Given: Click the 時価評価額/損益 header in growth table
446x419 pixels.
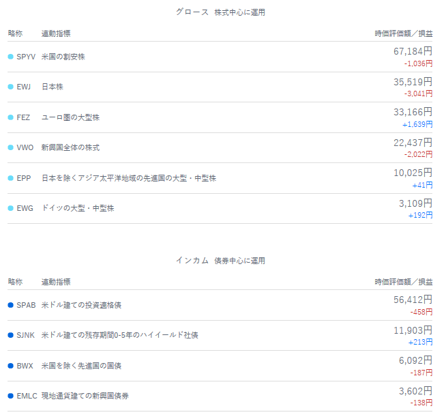Looking at the screenshot, I should tap(404, 33).
